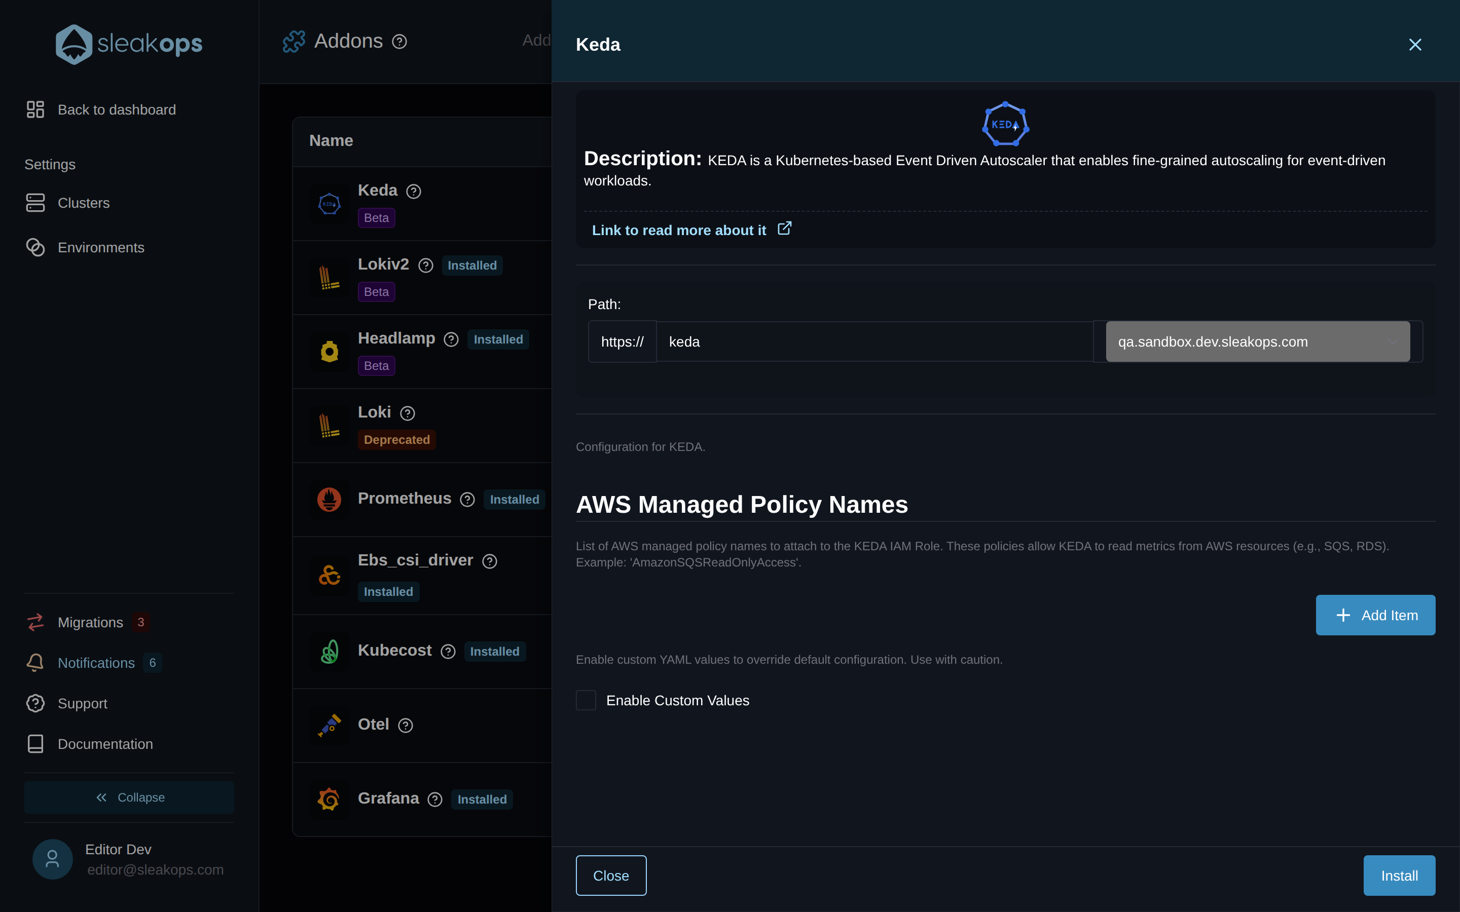This screenshot has height=912, width=1460.
Task: Open Support page
Action: click(67, 703)
